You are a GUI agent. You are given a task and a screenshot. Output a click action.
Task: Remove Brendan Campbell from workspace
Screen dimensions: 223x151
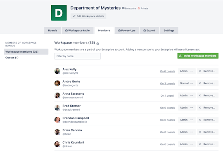point(208,120)
